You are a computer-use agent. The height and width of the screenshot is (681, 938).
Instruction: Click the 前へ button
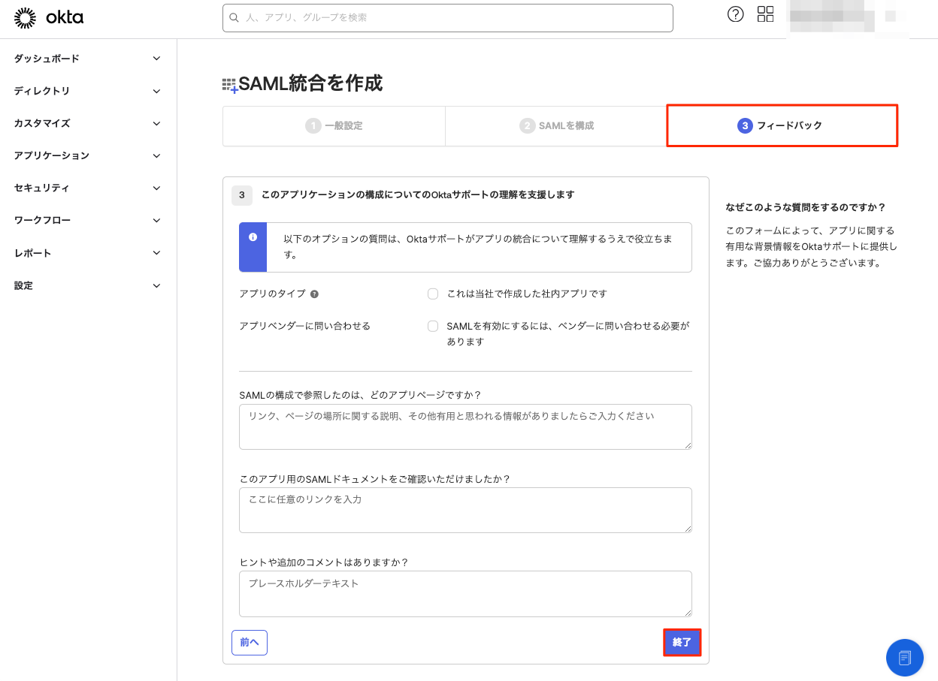point(250,642)
